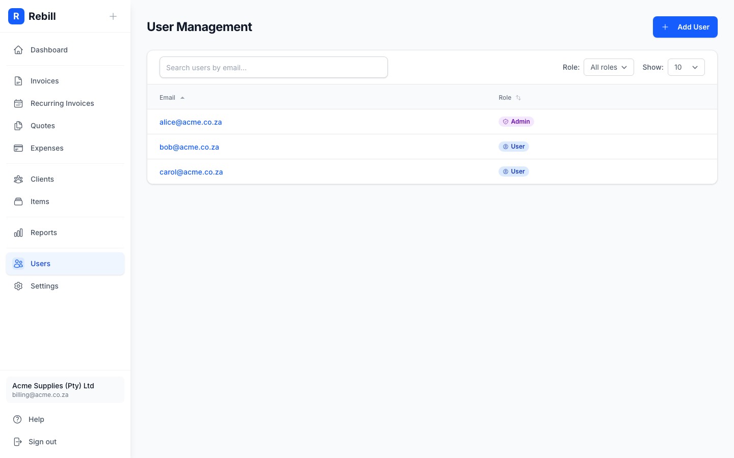The height and width of the screenshot is (458, 734).
Task: Click the Rebill logo icon
Action: [16, 16]
